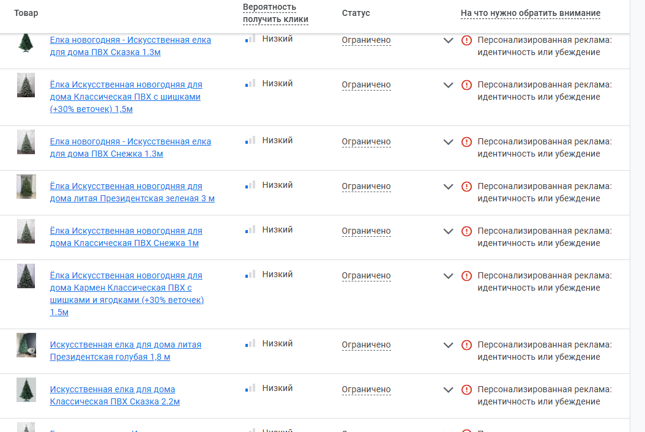Click click-probability bars icon for Кармен 1.5м row
This screenshot has height=432, width=645.
click(x=250, y=275)
